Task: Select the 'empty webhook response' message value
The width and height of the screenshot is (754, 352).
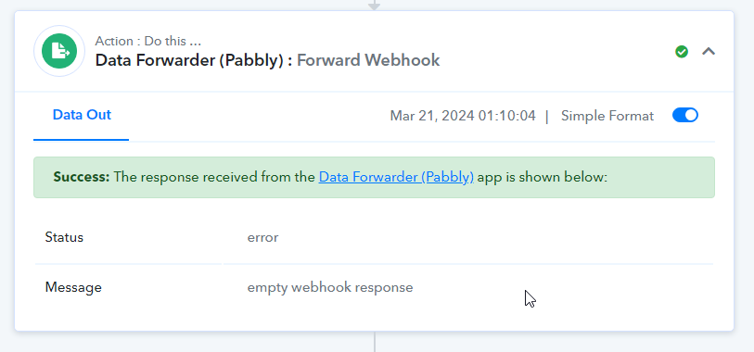Action: point(330,288)
